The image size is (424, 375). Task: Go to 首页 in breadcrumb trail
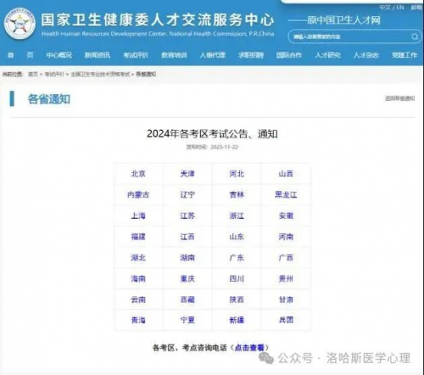pos(33,75)
